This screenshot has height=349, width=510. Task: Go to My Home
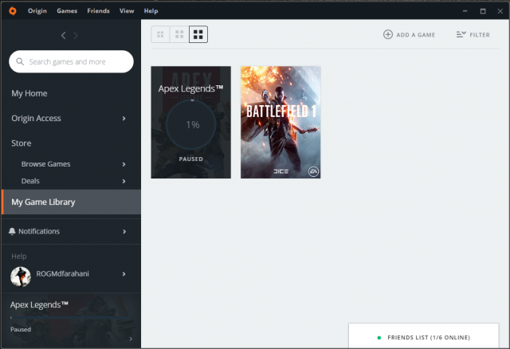[29, 93]
